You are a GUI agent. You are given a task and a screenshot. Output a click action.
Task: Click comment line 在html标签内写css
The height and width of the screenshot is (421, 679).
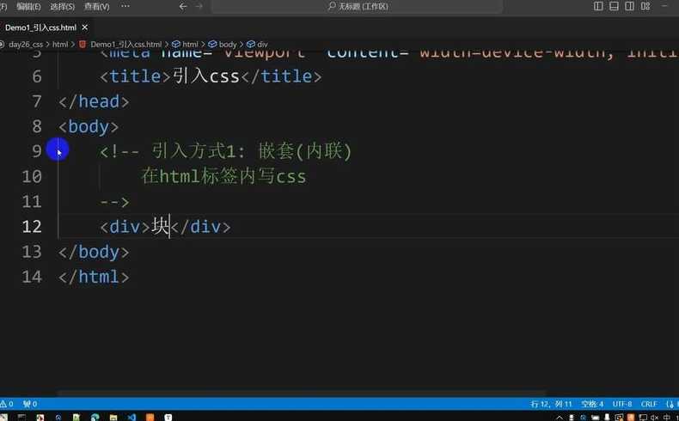[x=223, y=176]
